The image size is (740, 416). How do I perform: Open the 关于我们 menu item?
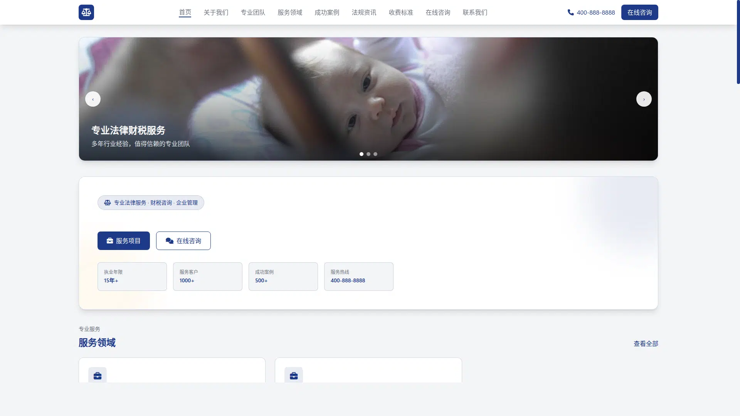coord(216,12)
